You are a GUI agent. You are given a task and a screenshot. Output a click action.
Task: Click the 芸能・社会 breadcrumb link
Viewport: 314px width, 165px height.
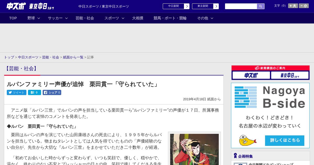pyautogui.click(x=51, y=57)
